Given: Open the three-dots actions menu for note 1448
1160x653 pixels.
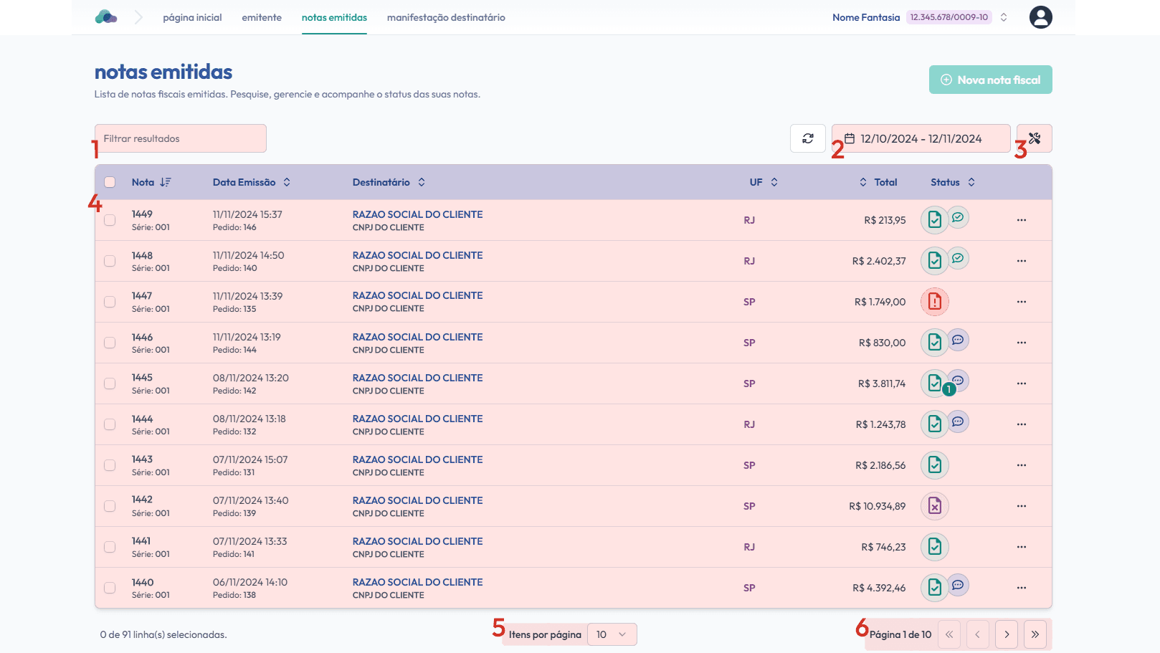Looking at the screenshot, I should click(x=1021, y=261).
